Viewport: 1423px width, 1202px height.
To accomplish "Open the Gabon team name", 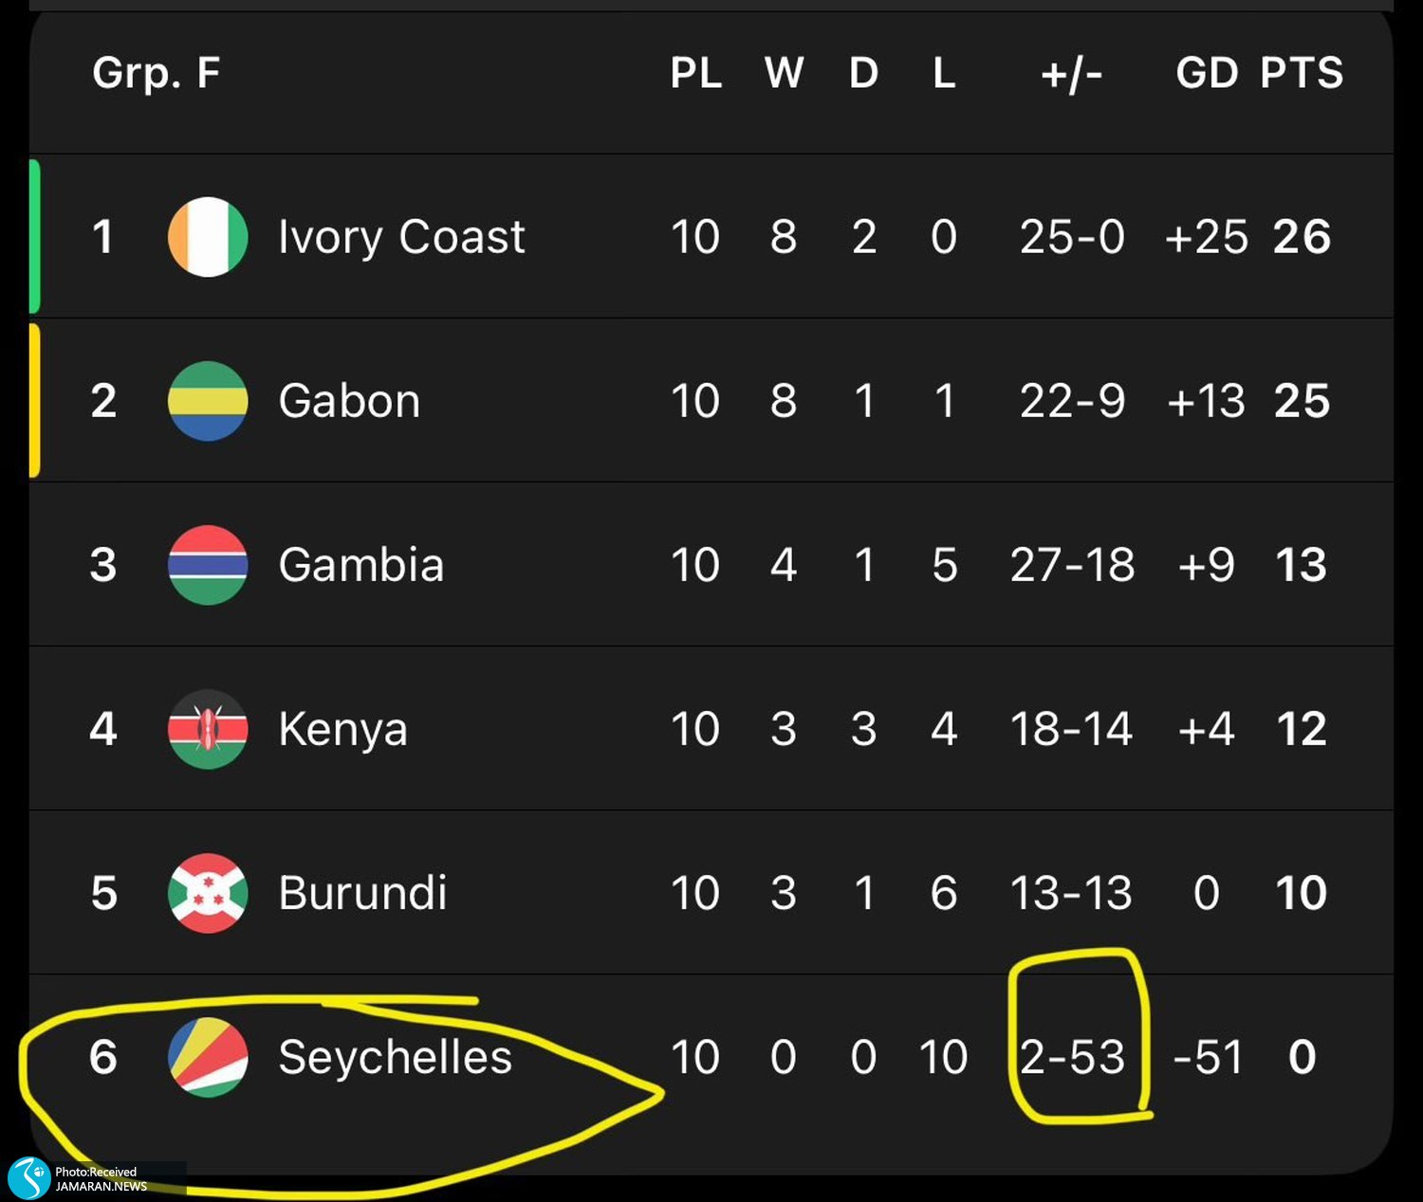I will pyautogui.click(x=349, y=401).
